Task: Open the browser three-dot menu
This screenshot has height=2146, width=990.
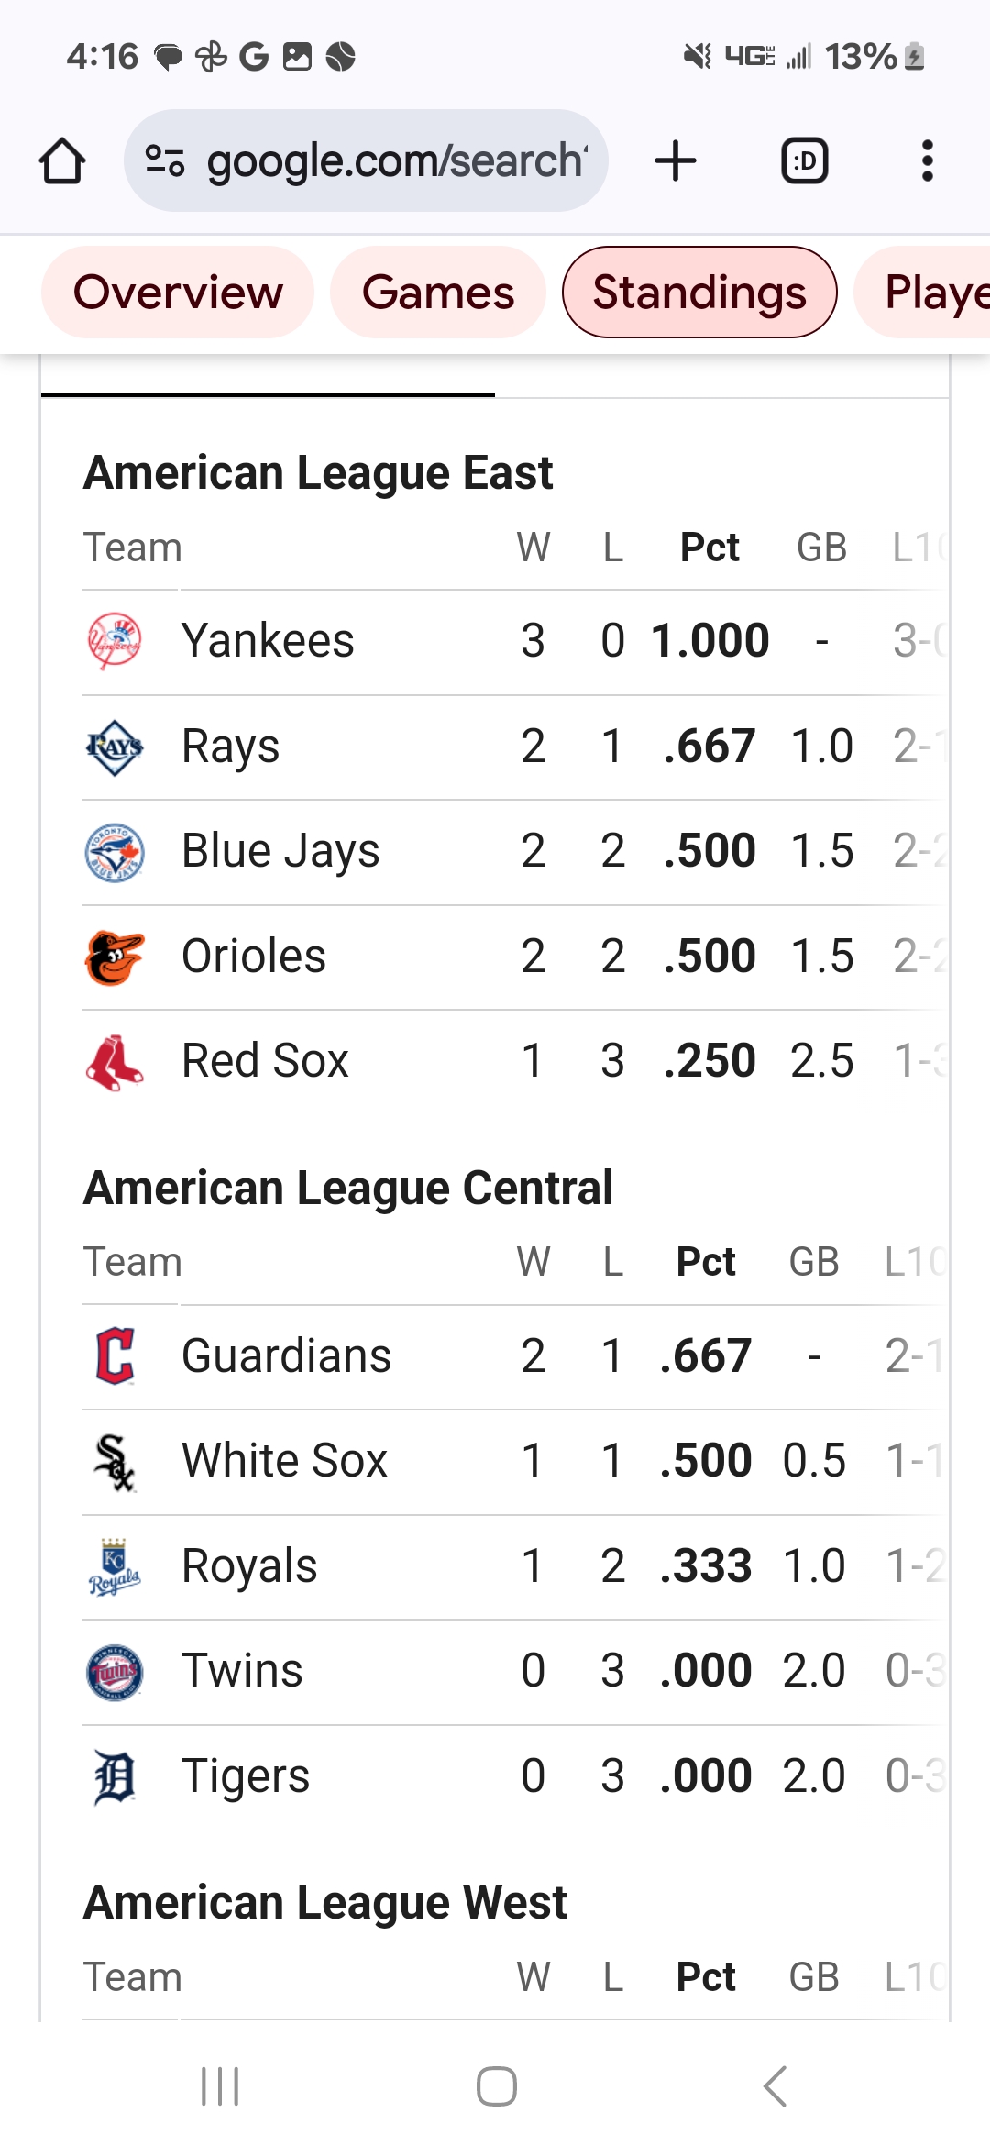Action: click(928, 161)
